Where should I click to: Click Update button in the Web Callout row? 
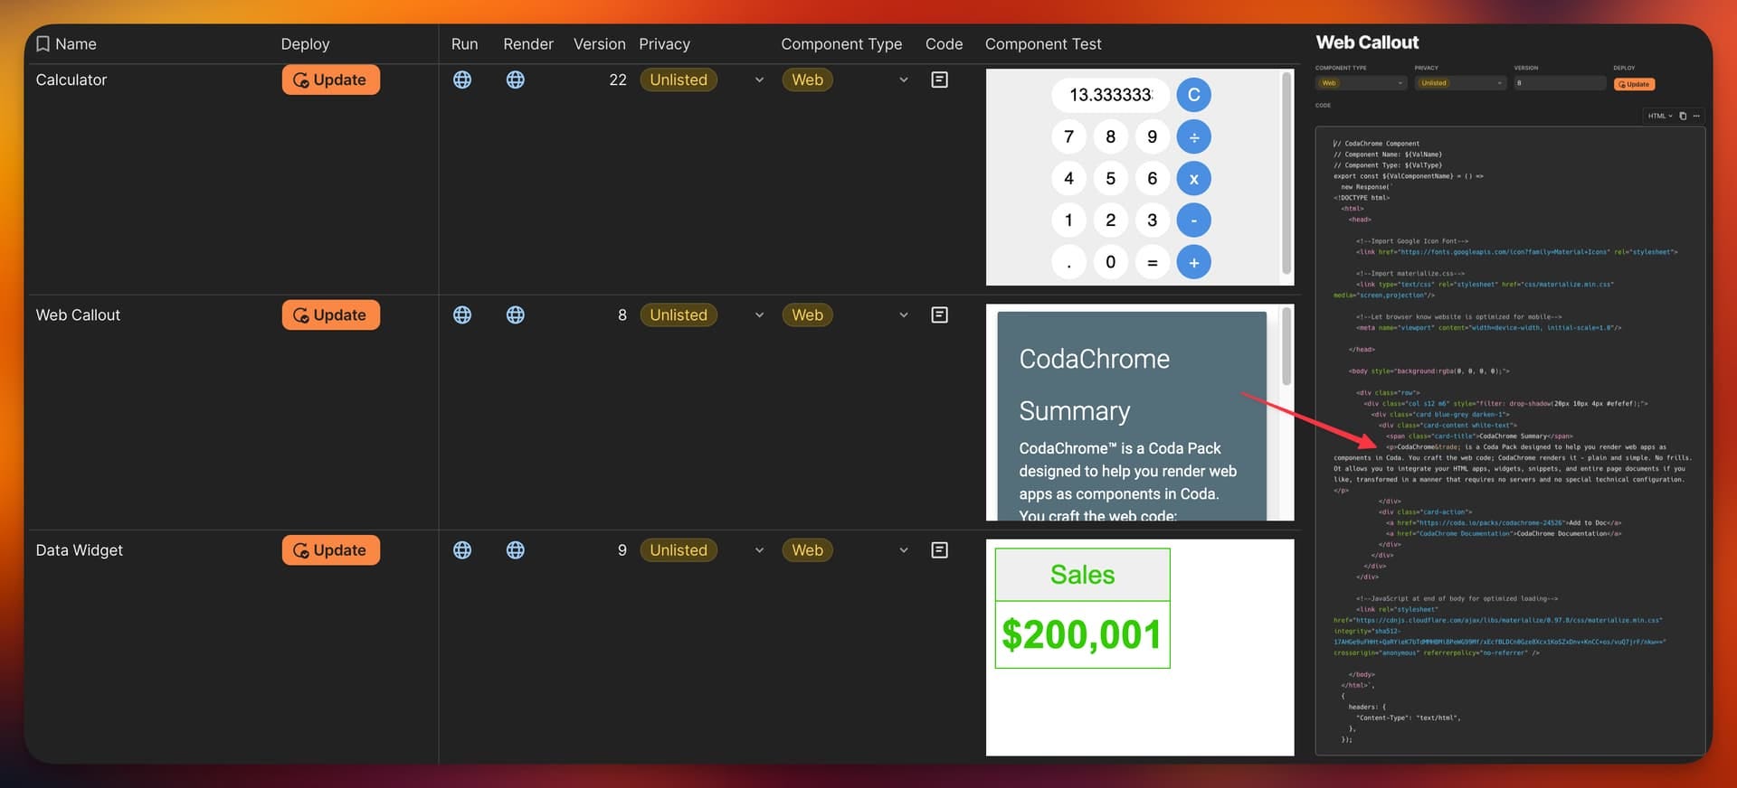331,314
